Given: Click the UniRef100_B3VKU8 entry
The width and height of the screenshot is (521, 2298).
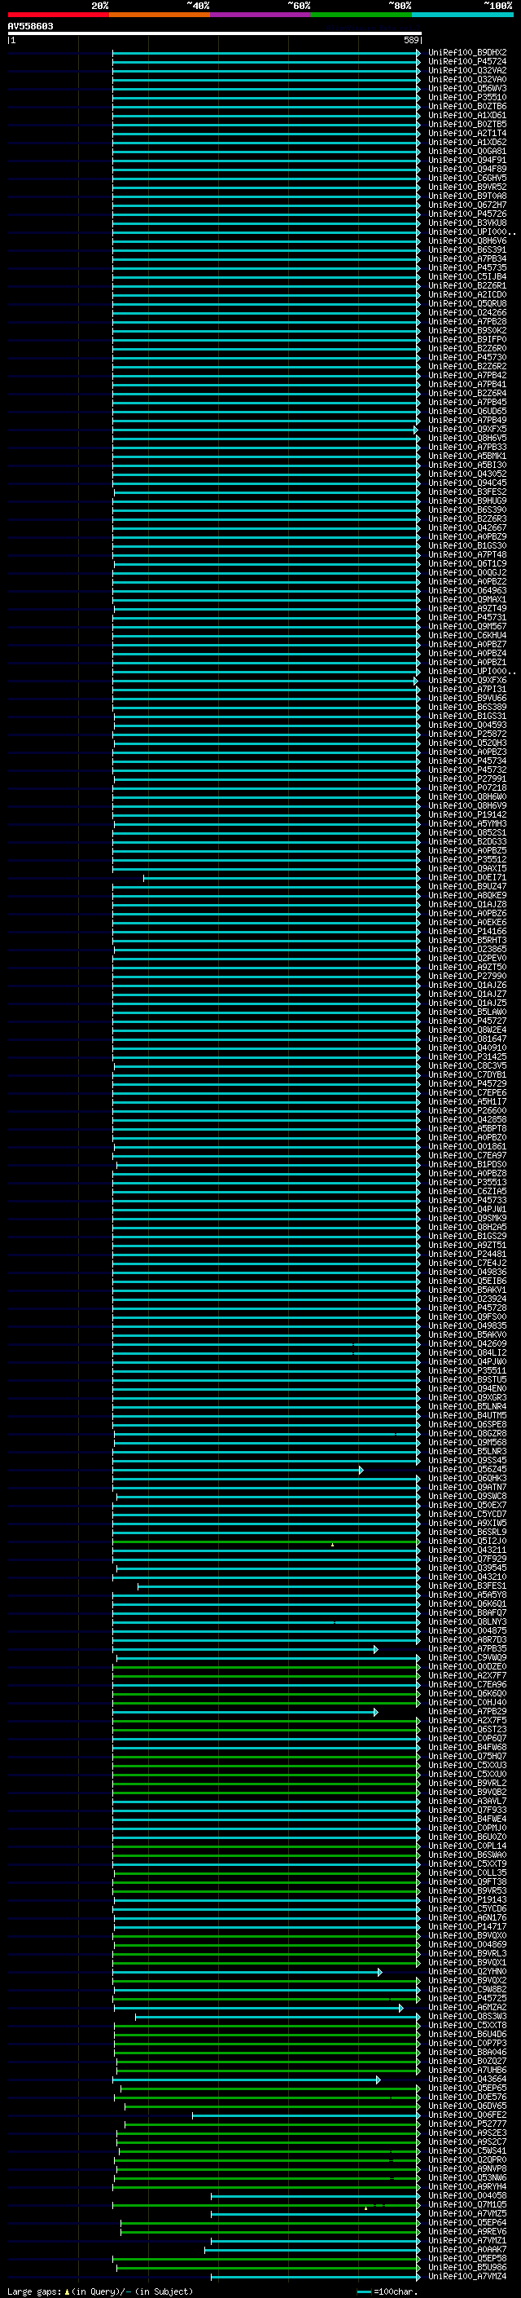Looking at the screenshot, I should tap(467, 223).
